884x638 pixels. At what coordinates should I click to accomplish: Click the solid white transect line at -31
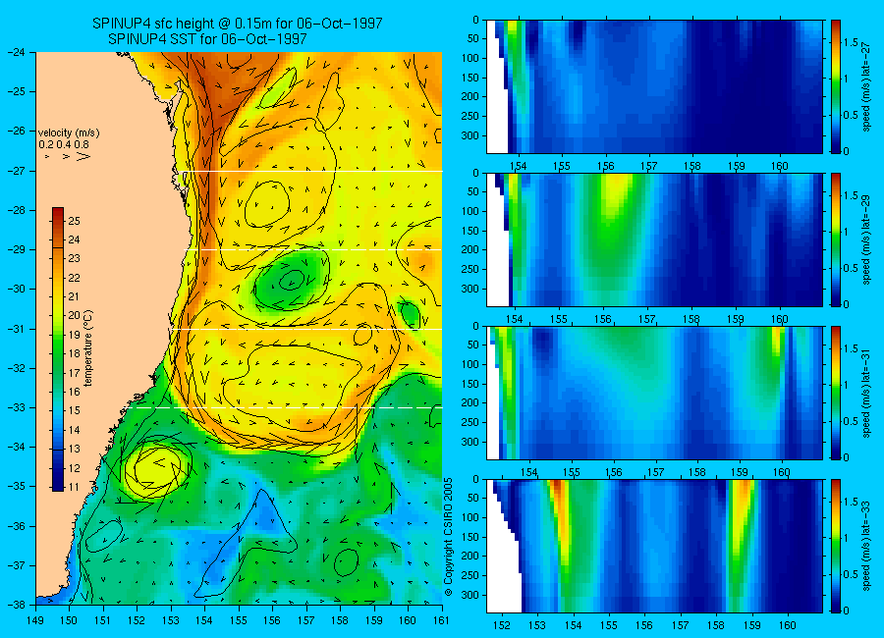pos(307,329)
